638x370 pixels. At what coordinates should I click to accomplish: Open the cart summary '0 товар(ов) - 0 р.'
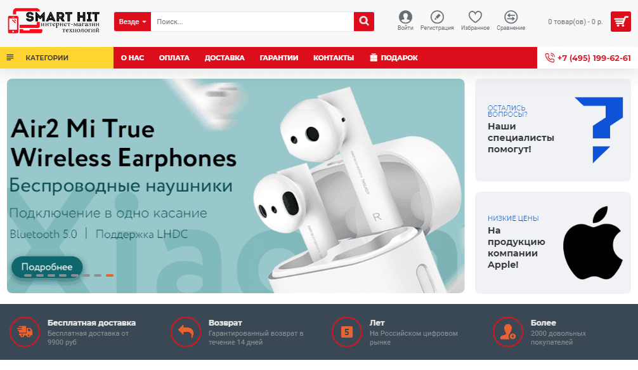(575, 22)
